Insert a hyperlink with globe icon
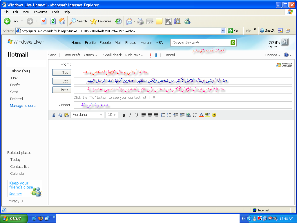The width and height of the screenshot is (297, 223). tap(189, 115)
